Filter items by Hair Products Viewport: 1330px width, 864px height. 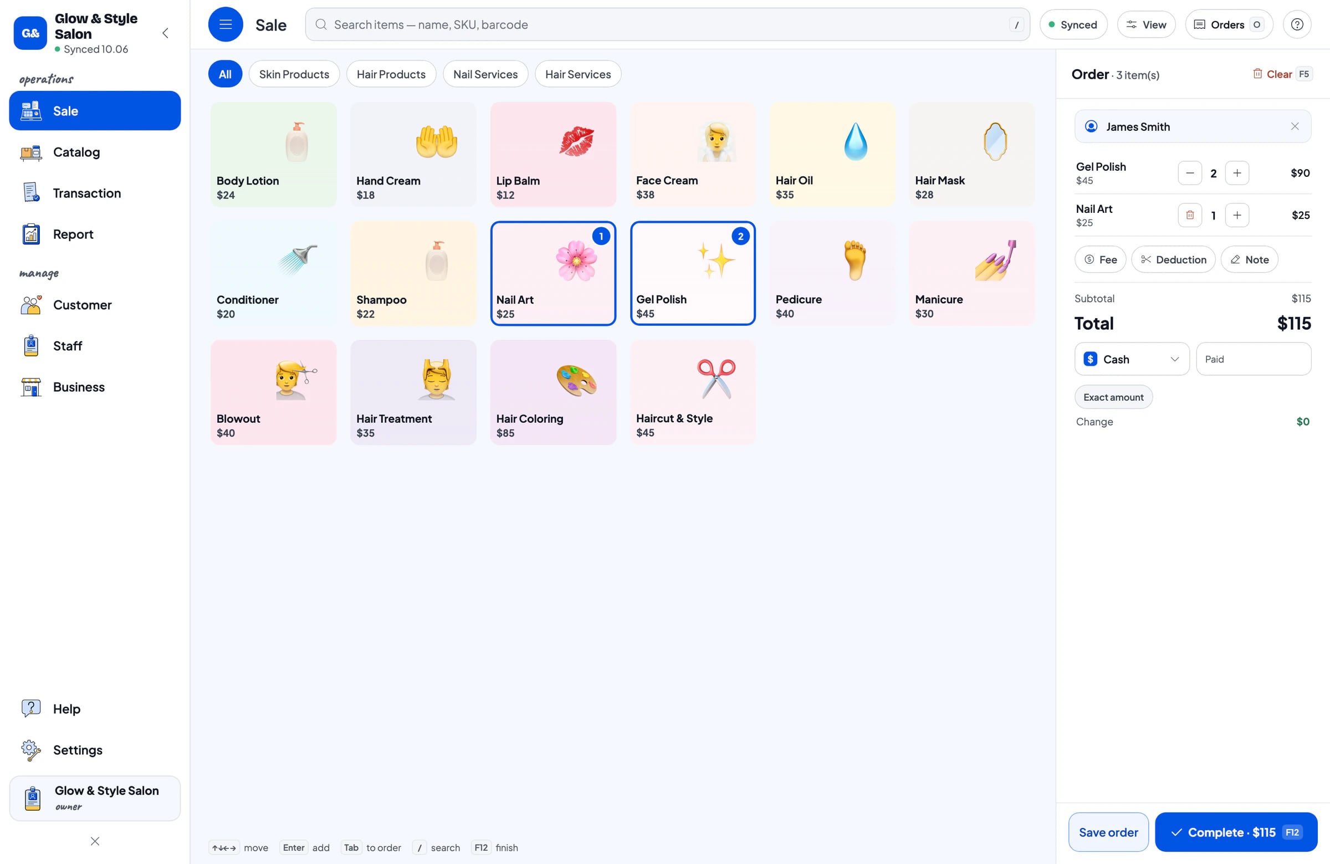(391, 74)
